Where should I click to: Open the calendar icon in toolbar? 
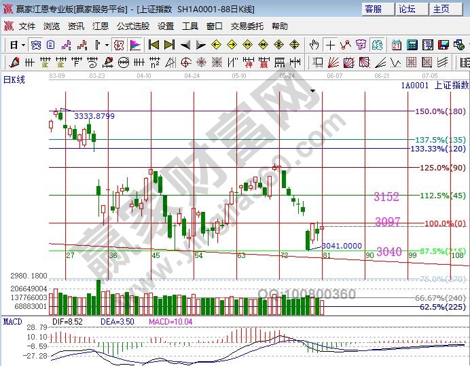397,45
